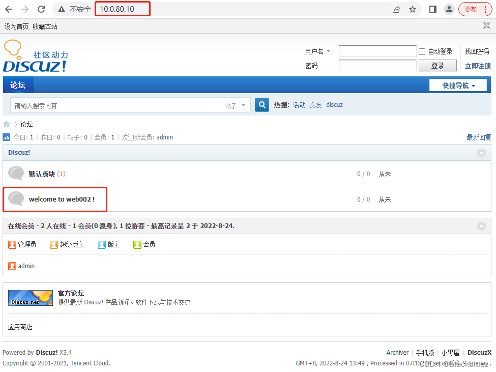Click 设为首页 in the top bar
496x372 pixels.
[16, 26]
